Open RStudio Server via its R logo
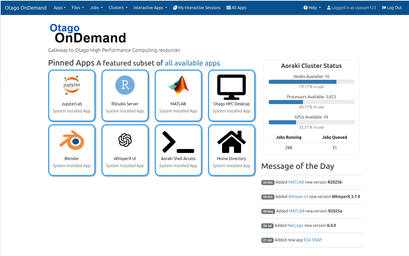The height and width of the screenshot is (256, 409). (125, 85)
